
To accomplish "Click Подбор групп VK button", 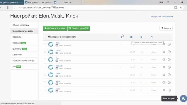I will [79, 28].
